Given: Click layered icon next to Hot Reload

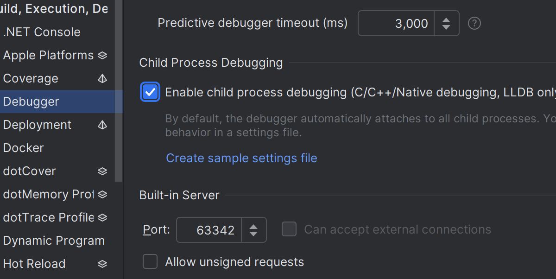Looking at the screenshot, I should [x=102, y=264].
